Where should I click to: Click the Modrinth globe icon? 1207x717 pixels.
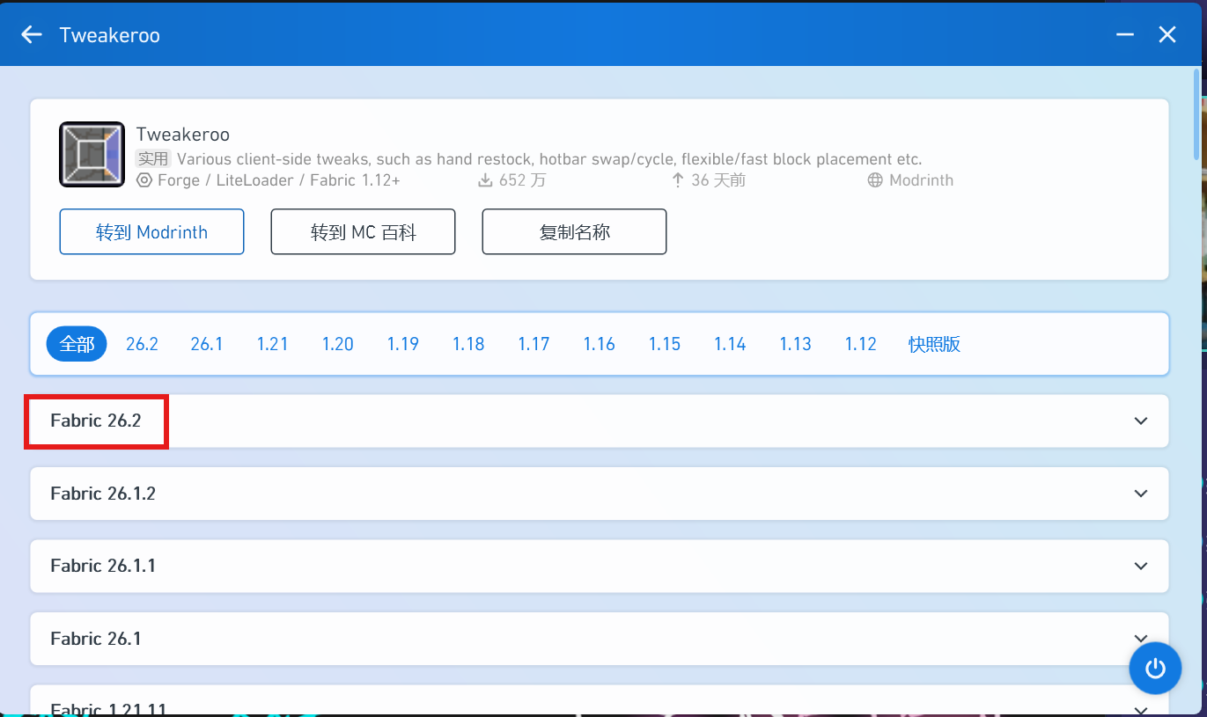(x=875, y=180)
